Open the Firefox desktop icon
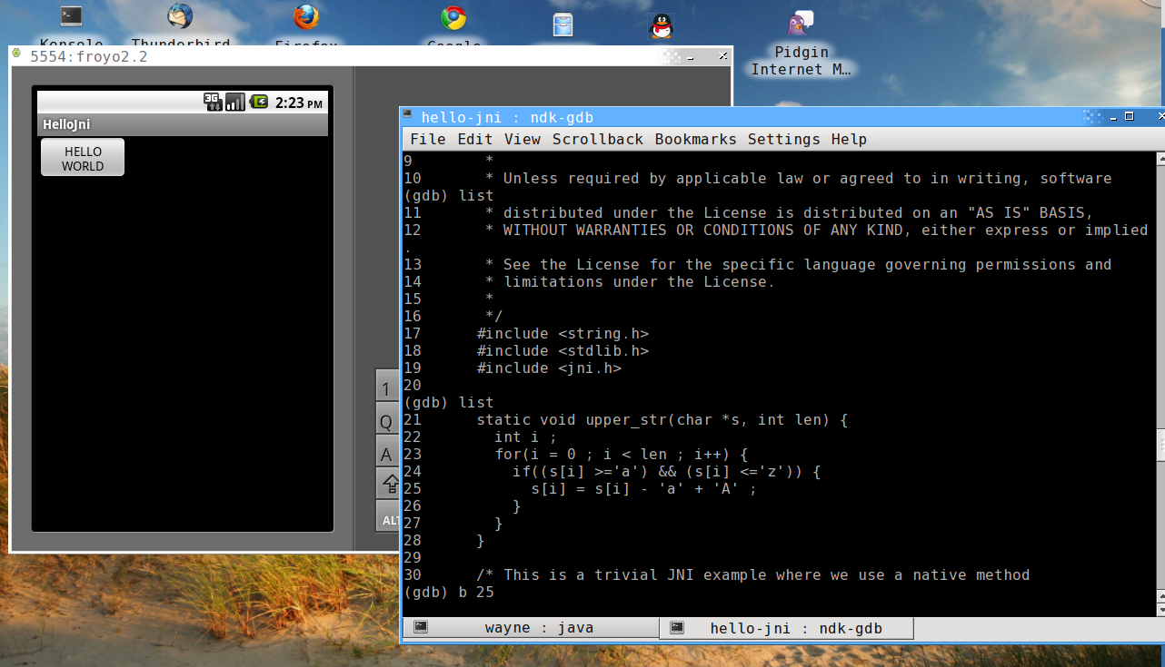 point(306,17)
